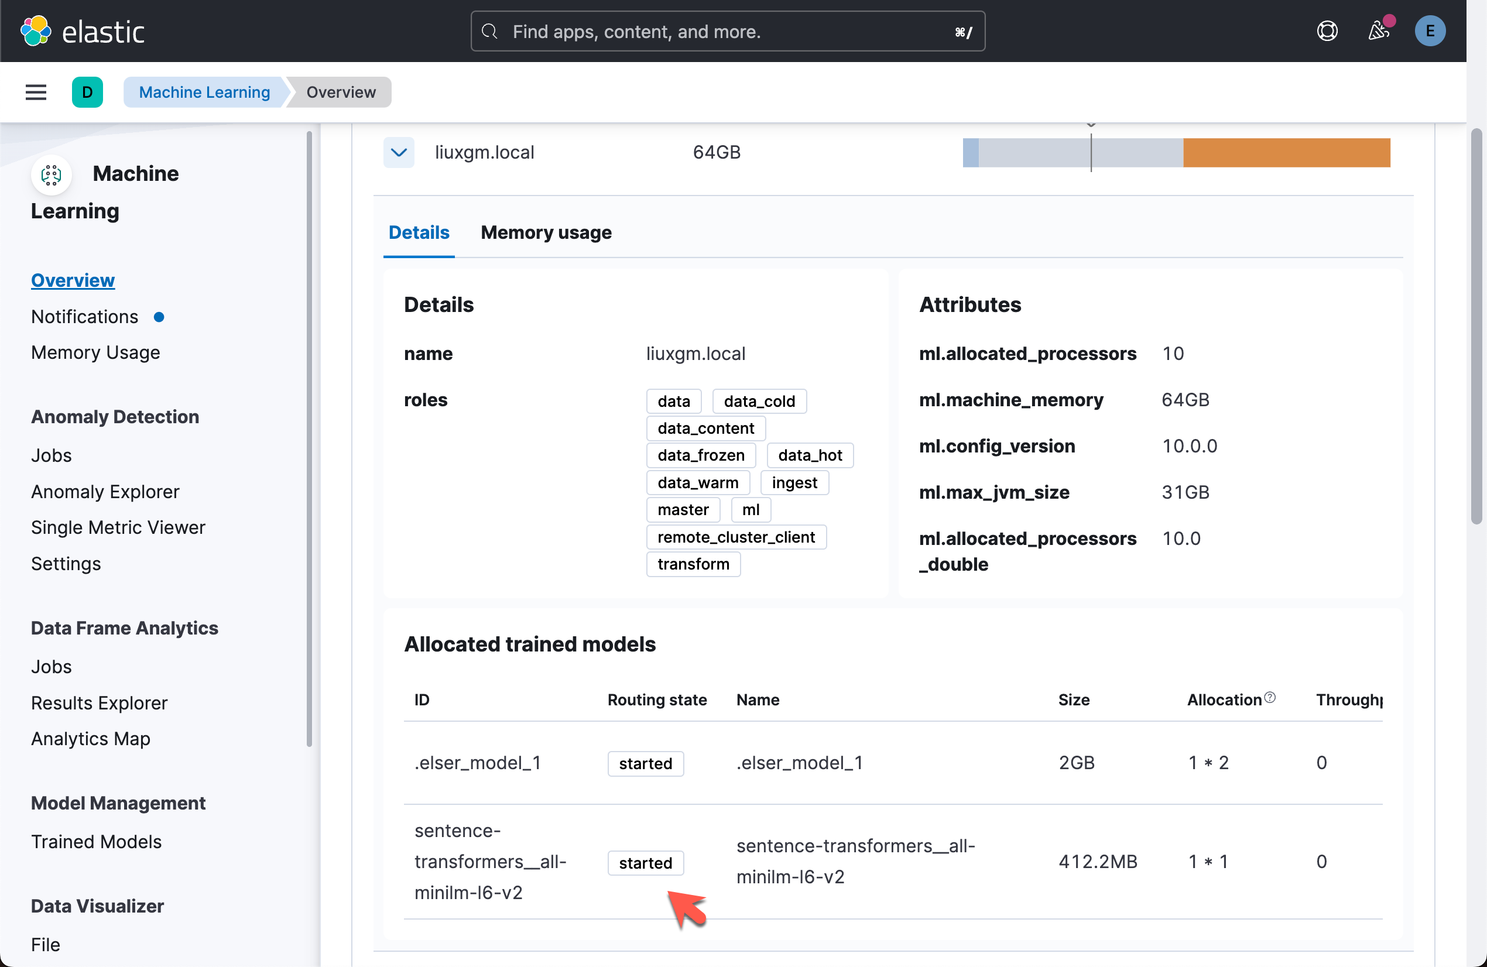This screenshot has width=1487, height=967.
Task: Click the user avatar E
Action: (1430, 31)
